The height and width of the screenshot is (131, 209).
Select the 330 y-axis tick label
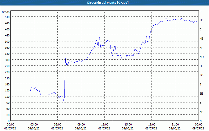click(7, 54)
